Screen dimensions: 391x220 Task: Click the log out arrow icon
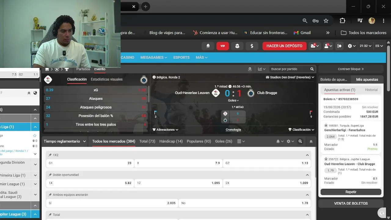point(339,46)
